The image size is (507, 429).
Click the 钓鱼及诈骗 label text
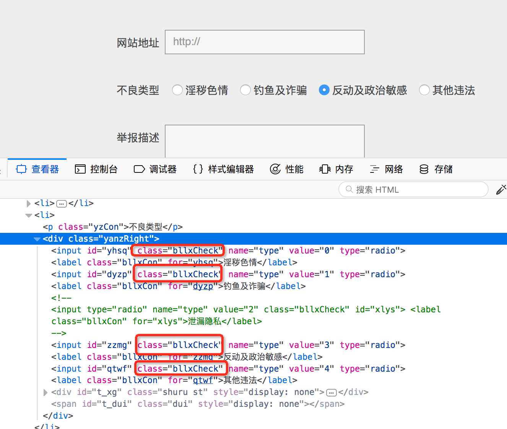(x=280, y=90)
